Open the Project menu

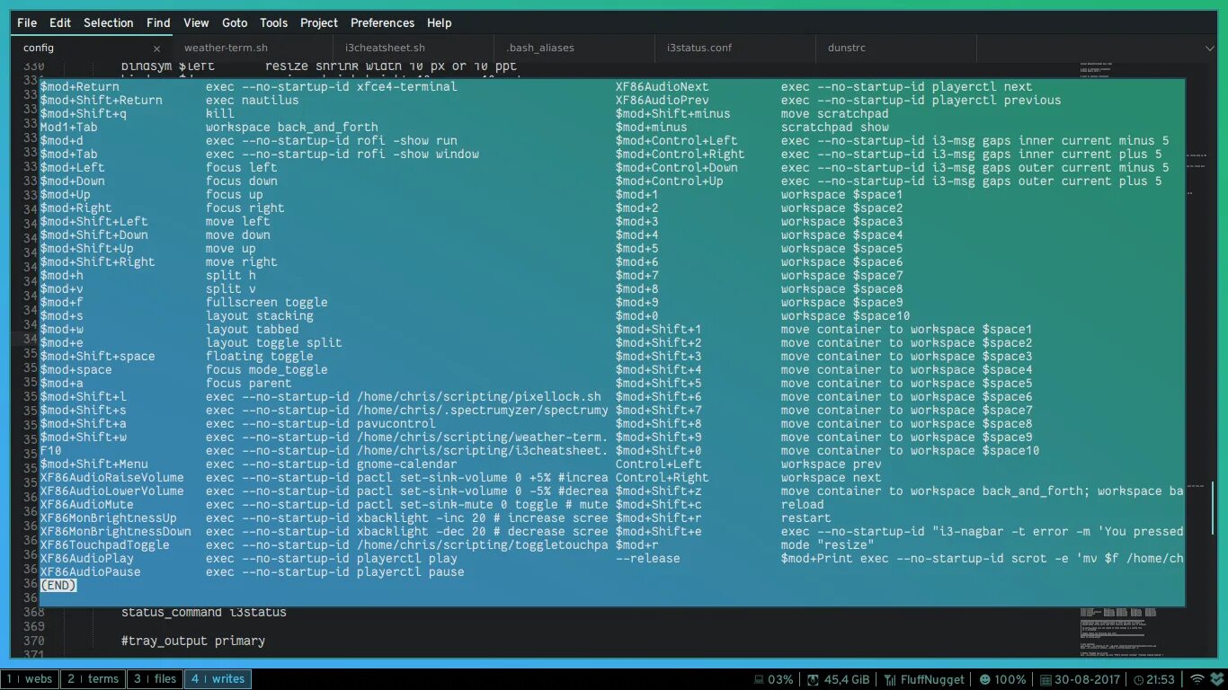(x=319, y=22)
